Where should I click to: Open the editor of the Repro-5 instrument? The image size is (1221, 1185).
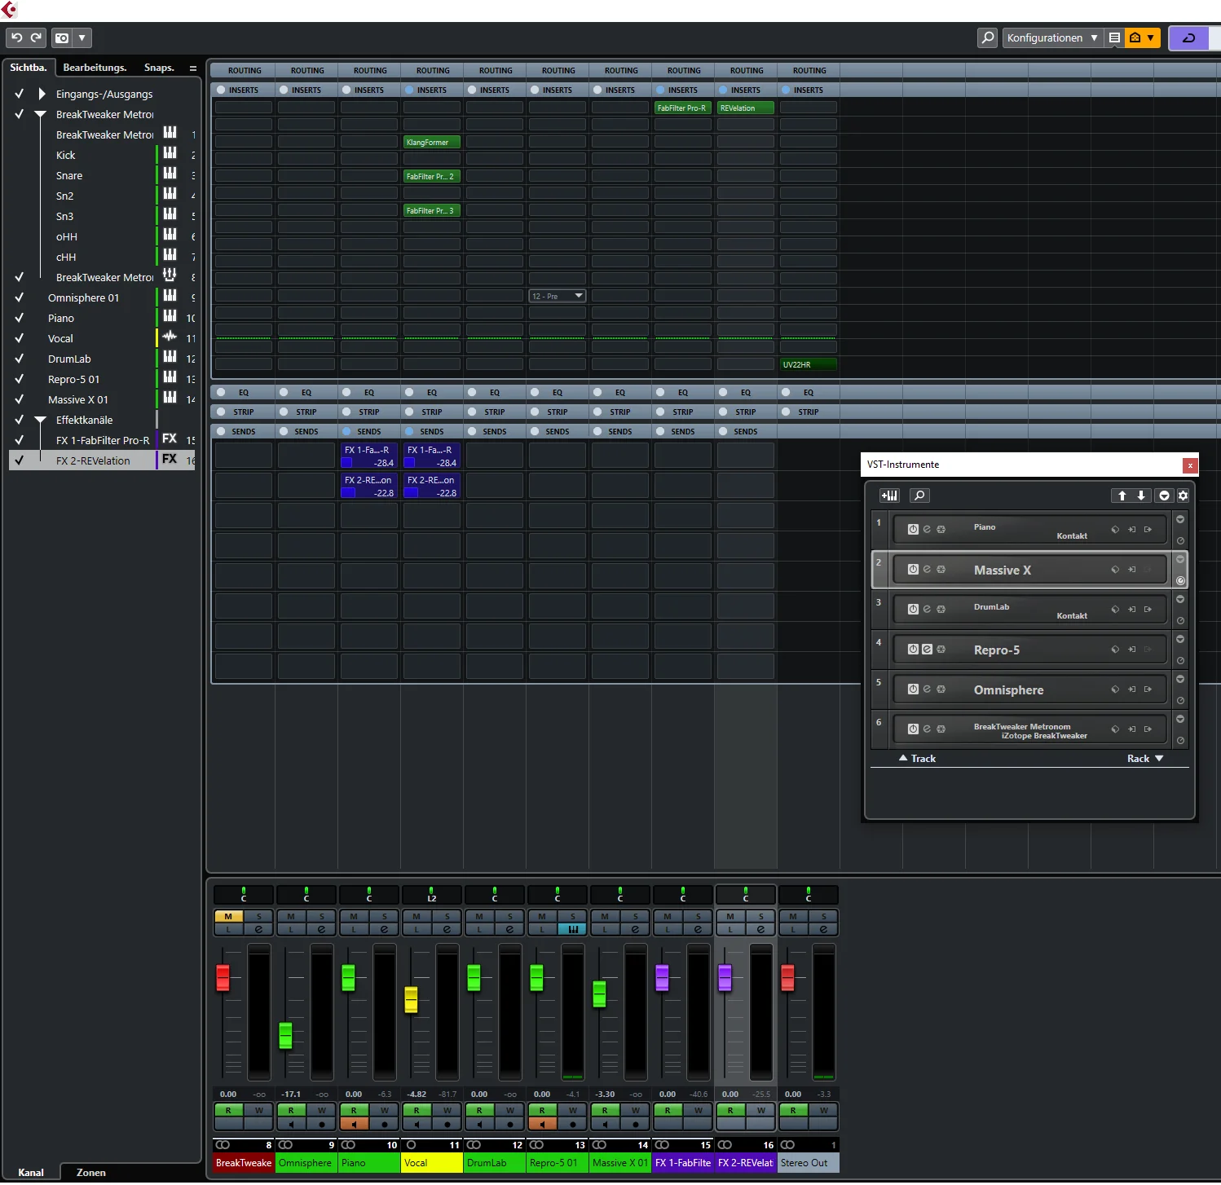coord(927,650)
